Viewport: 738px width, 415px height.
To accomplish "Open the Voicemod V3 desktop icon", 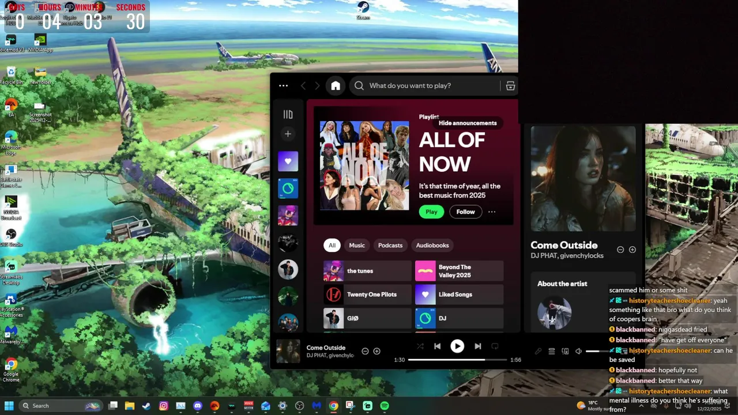I will [x=11, y=43].
